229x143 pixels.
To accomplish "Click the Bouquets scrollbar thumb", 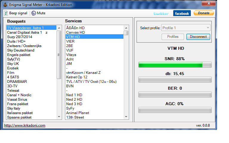I will point(59,55).
